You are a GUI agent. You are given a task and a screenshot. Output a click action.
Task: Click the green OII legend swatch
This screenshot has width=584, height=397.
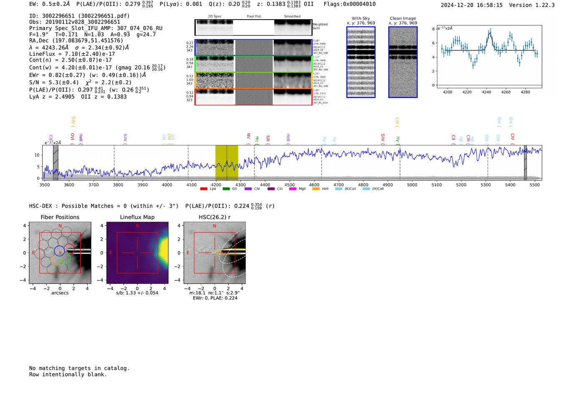226,189
